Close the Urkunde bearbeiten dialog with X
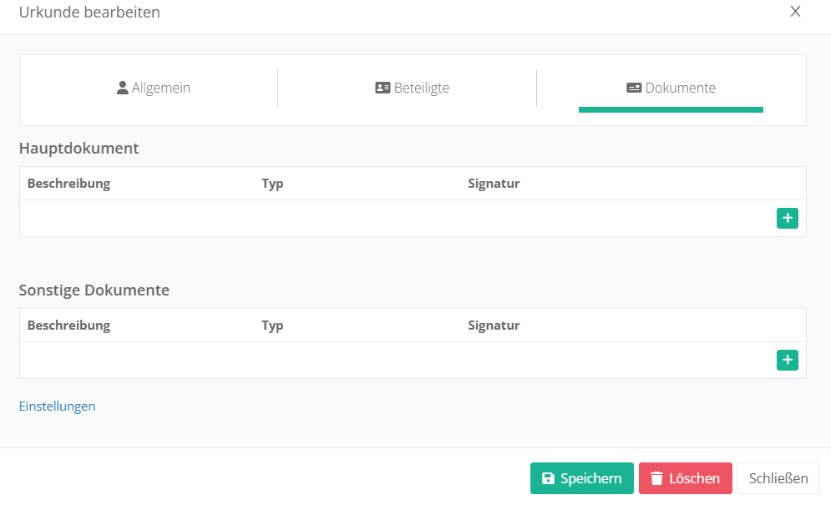This screenshot has width=831, height=505. (x=795, y=12)
